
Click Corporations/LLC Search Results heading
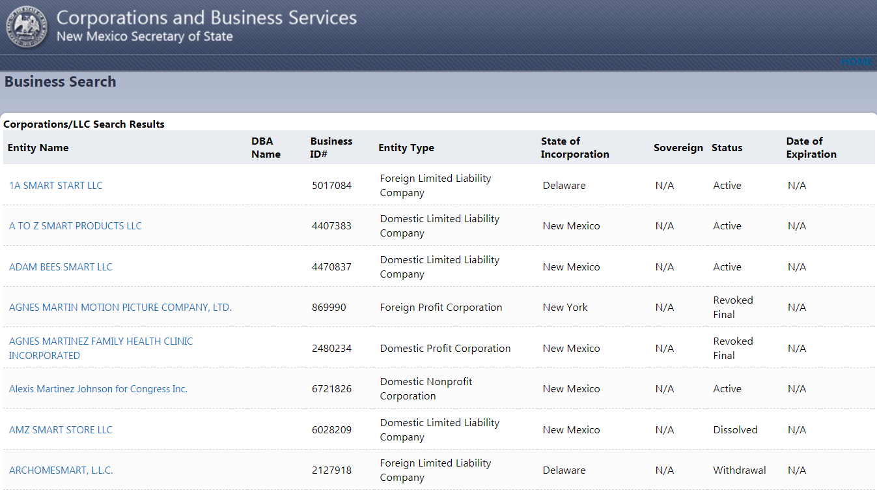pyautogui.click(x=84, y=124)
